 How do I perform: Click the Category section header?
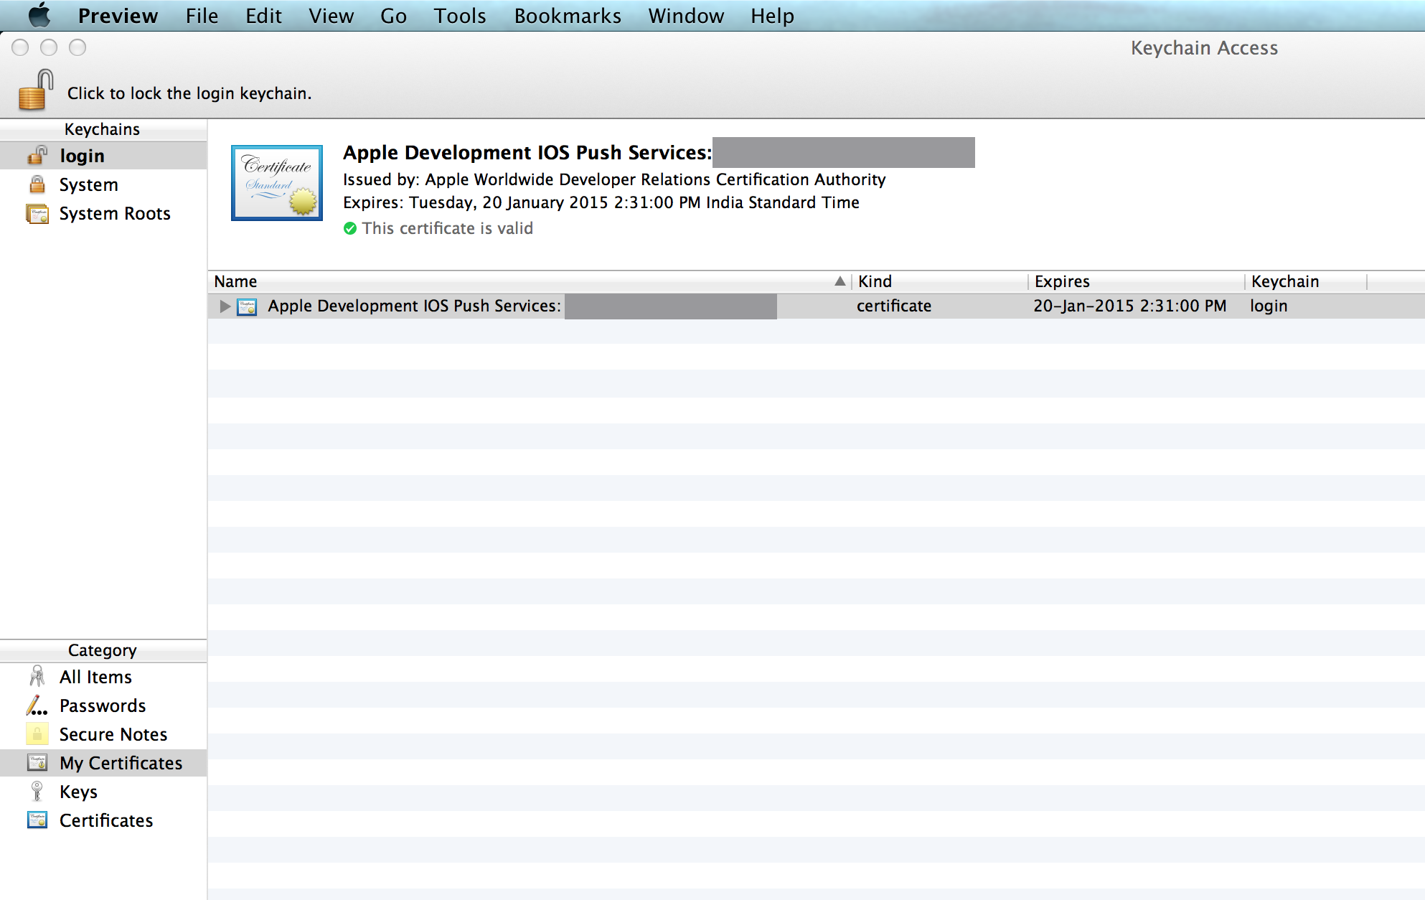point(103,650)
